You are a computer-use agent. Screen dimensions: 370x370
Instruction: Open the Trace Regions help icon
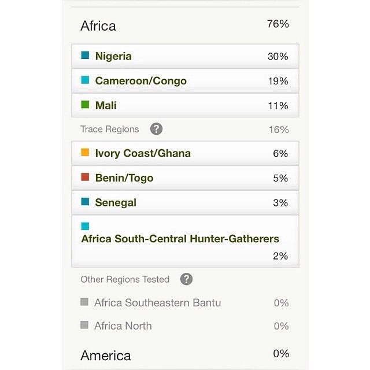click(156, 129)
